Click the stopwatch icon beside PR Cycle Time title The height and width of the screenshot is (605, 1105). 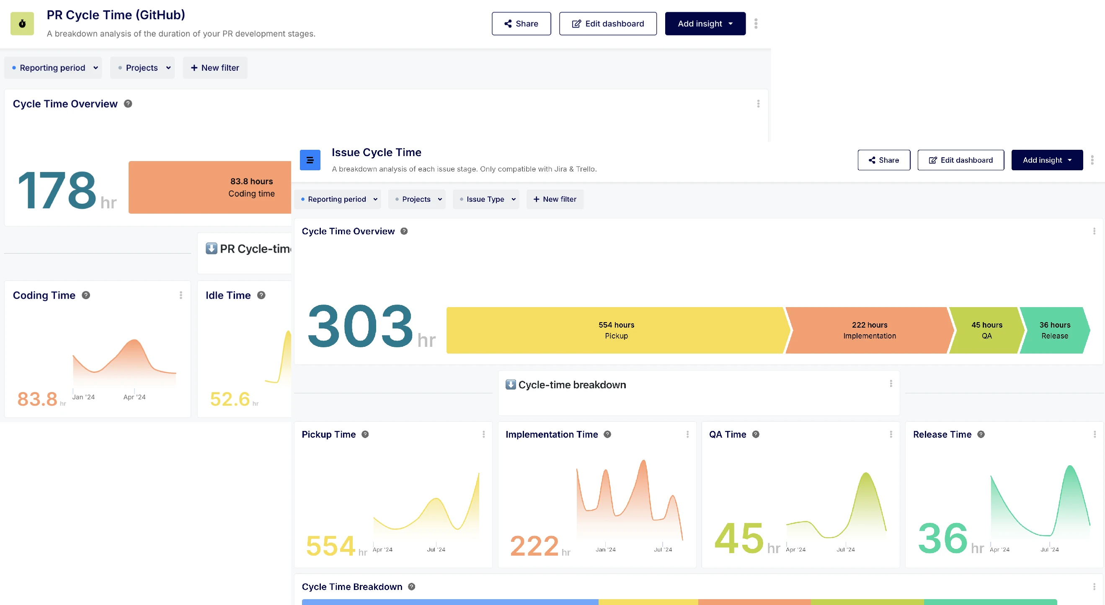pyautogui.click(x=22, y=23)
